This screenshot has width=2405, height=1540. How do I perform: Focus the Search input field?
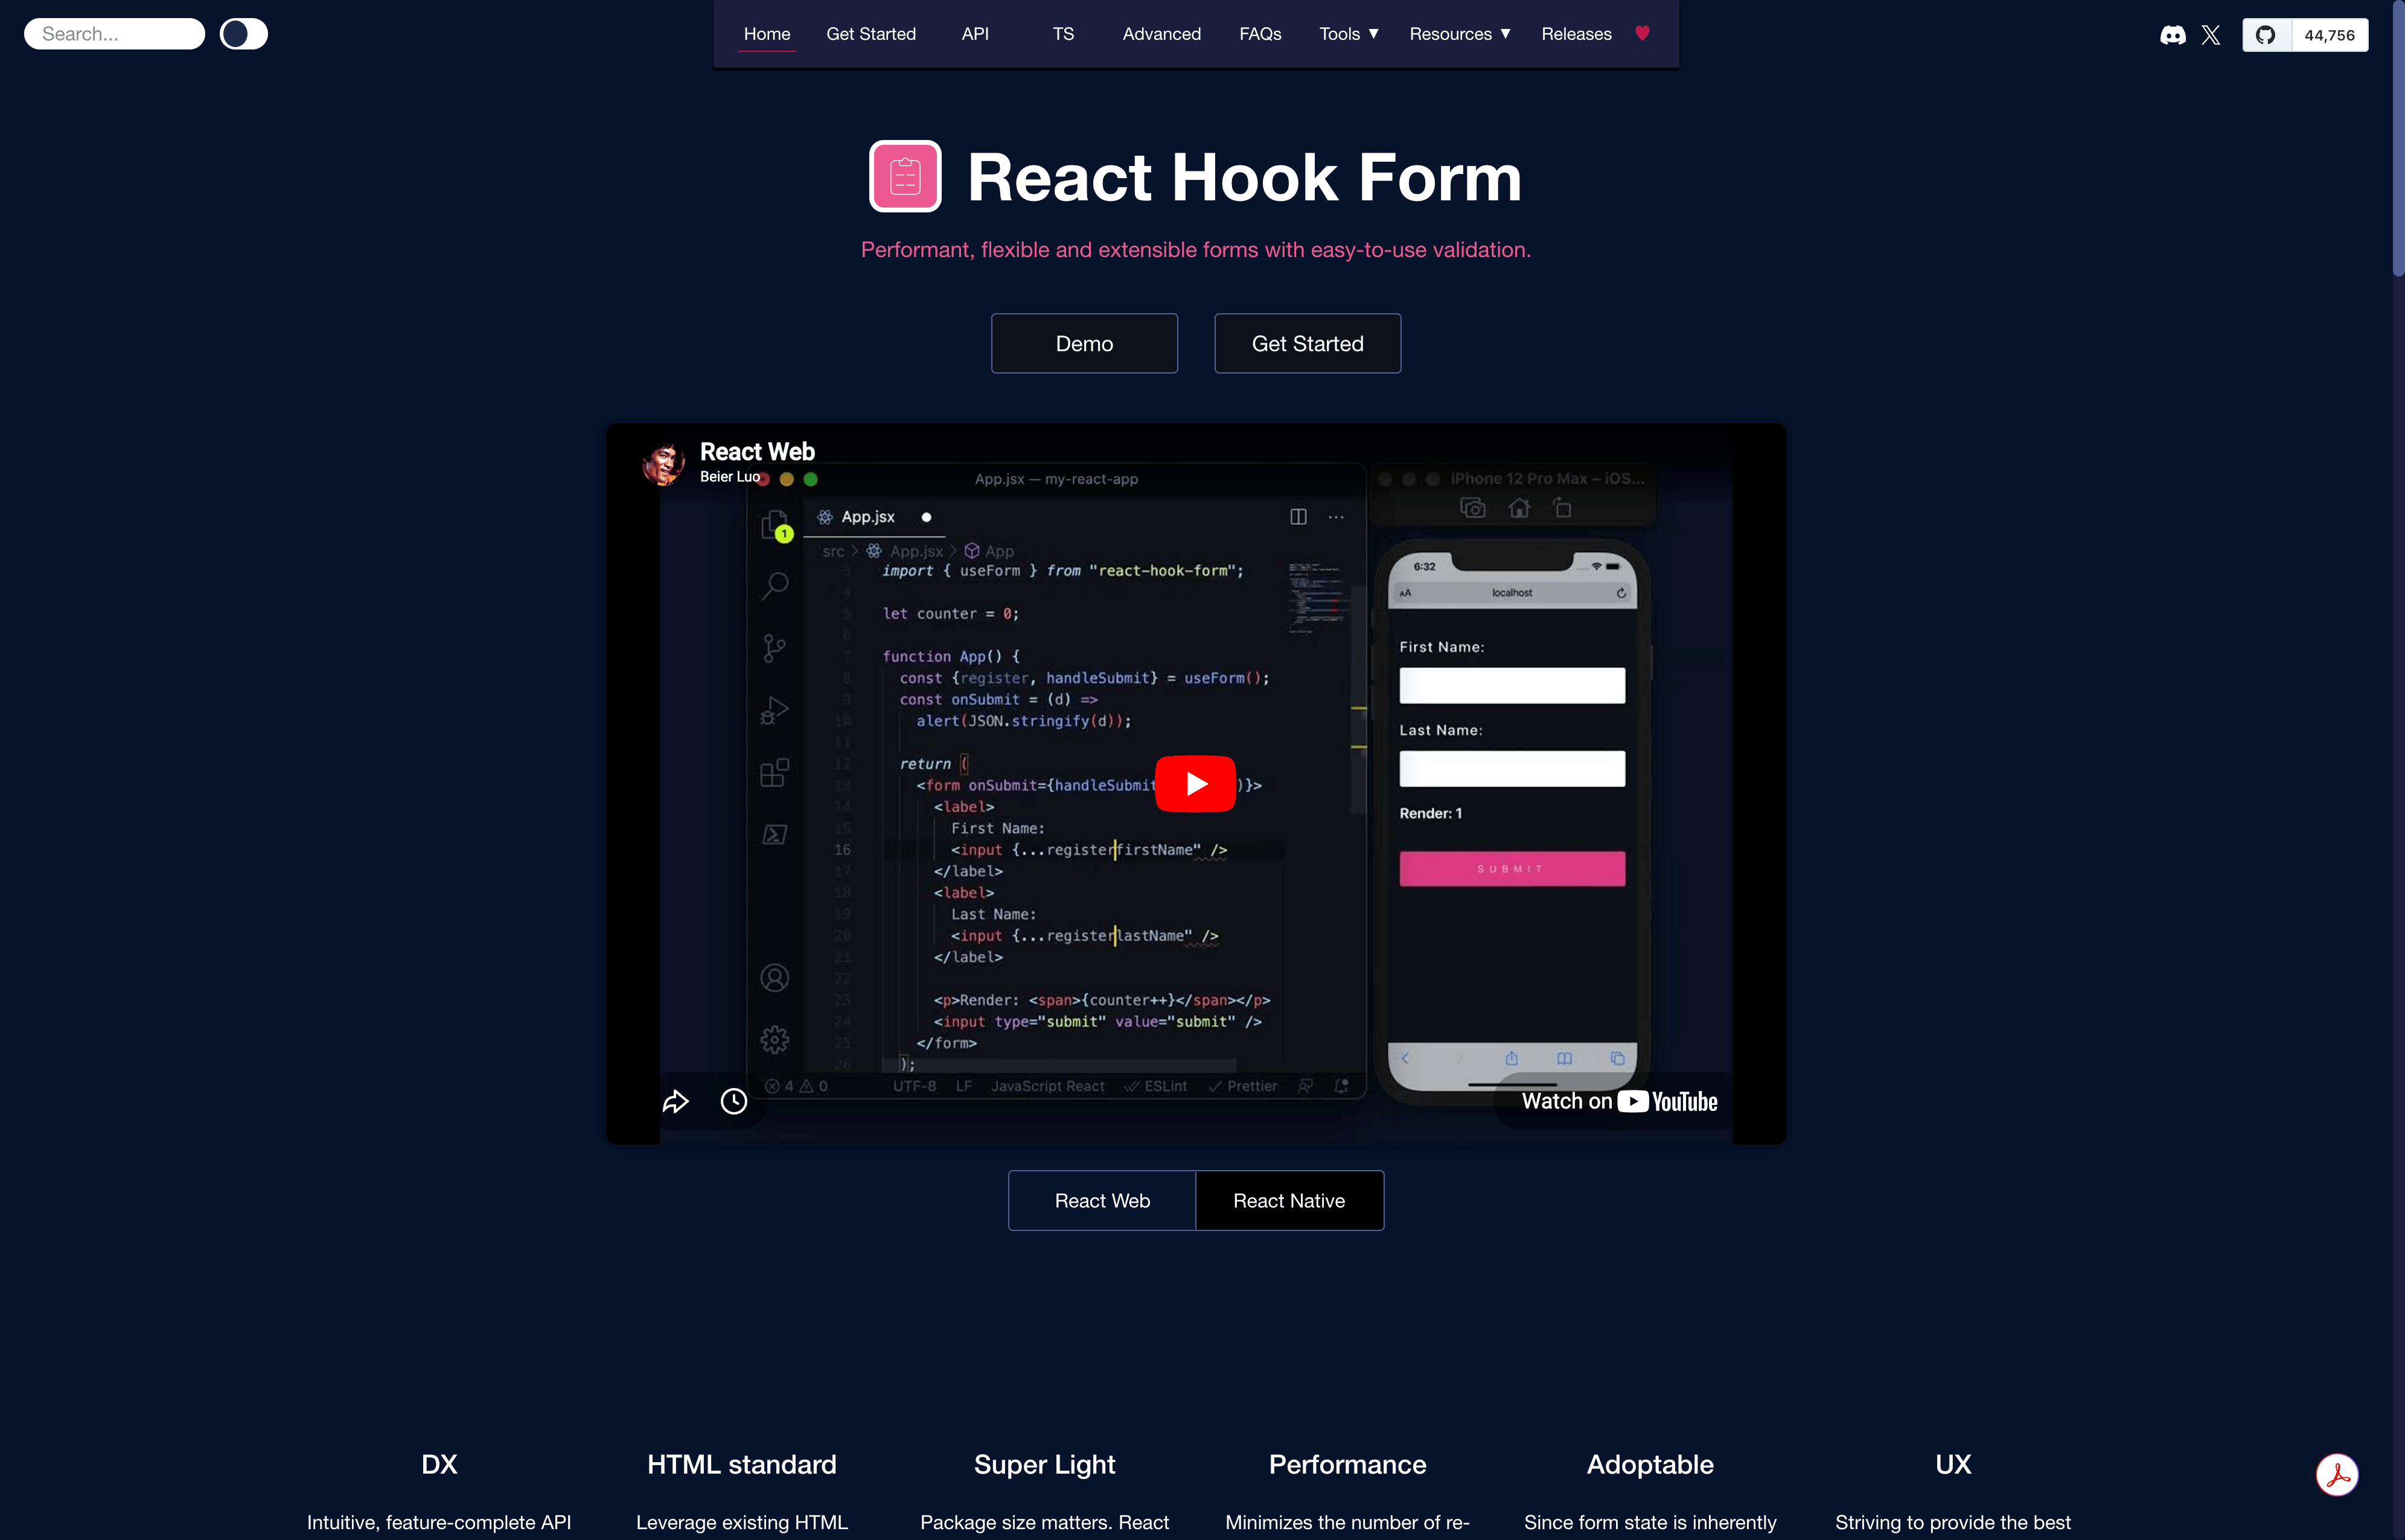[114, 34]
